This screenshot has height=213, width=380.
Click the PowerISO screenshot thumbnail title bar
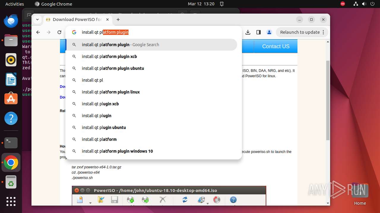169,191
